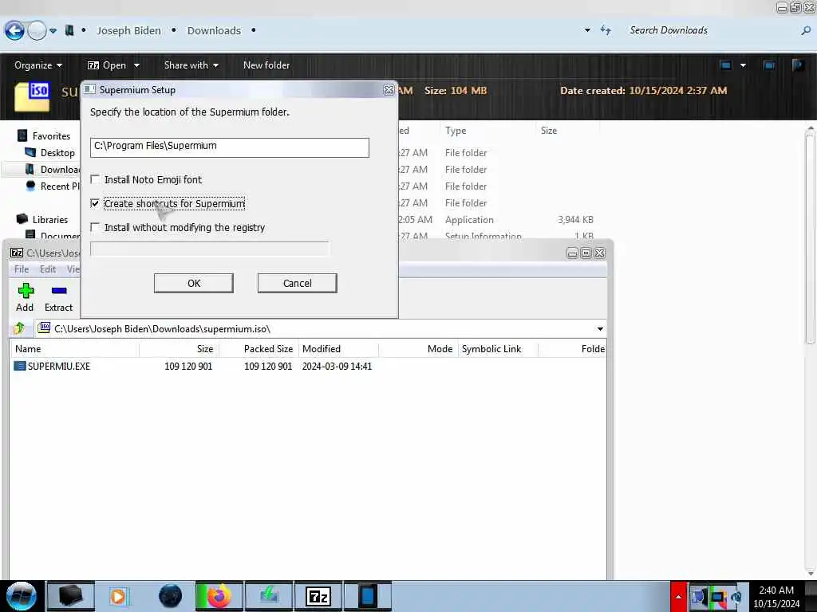Click the Extract button in 7-Zip

[58, 298]
